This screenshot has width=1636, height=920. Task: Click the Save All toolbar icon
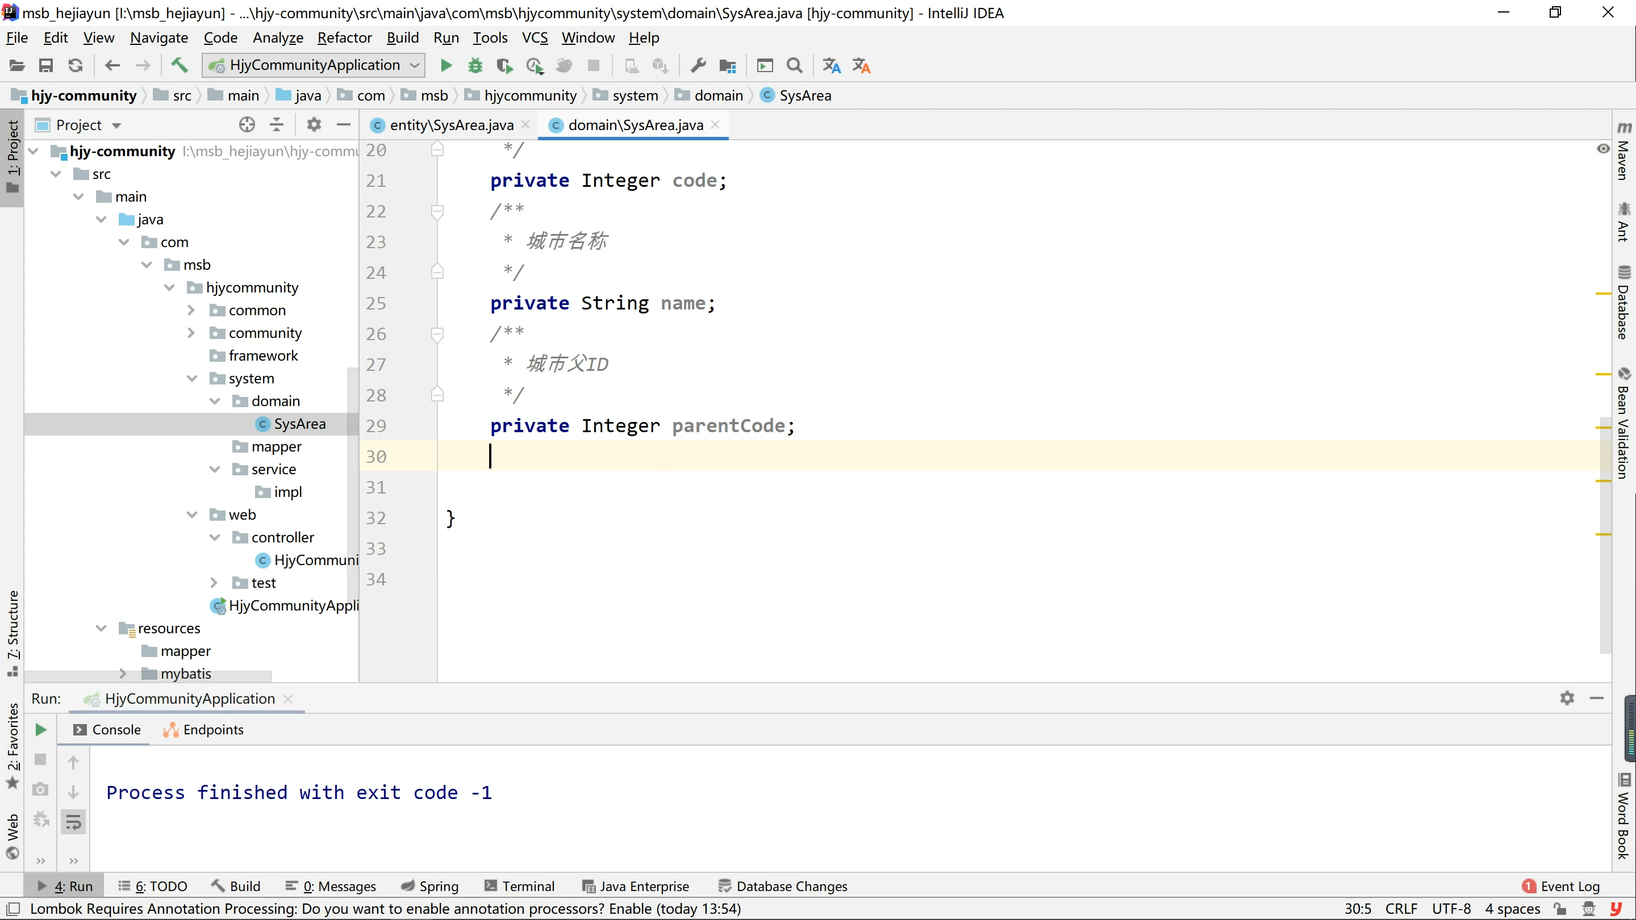click(45, 65)
